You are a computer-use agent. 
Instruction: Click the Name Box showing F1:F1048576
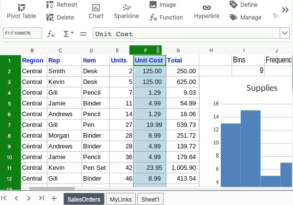coord(22,33)
